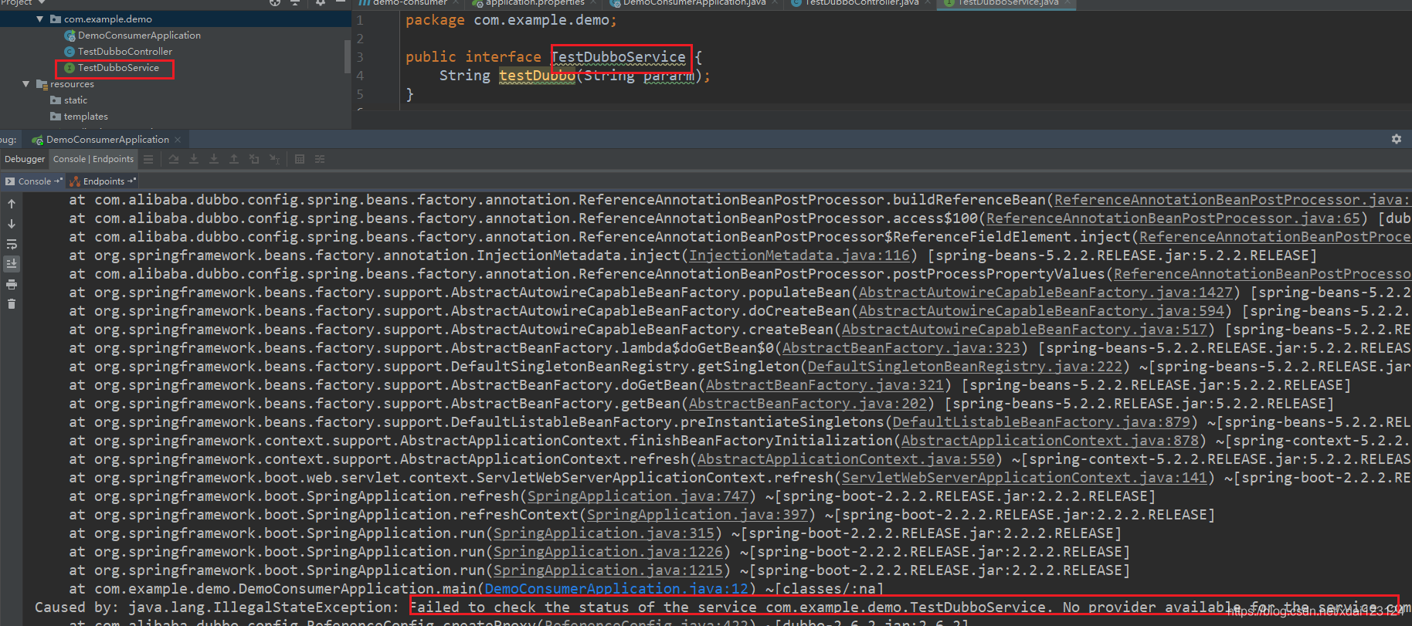
Task: Select DemoConsumerApplication in project tree
Action: pyautogui.click(x=139, y=36)
